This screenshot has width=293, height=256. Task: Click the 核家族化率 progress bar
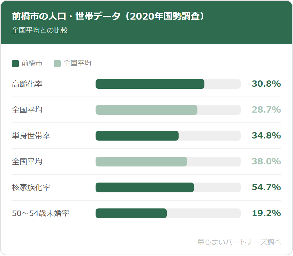145,187
